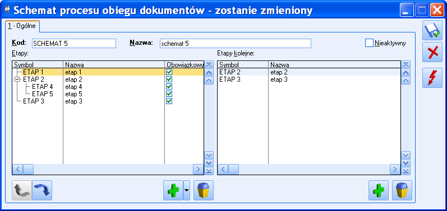The image size is (447, 211).
Task: Click the Symbol column header in Etapy
Action: (x=38, y=65)
